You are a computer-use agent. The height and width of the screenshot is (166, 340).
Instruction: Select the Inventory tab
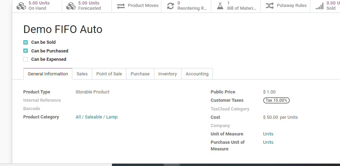168,74
